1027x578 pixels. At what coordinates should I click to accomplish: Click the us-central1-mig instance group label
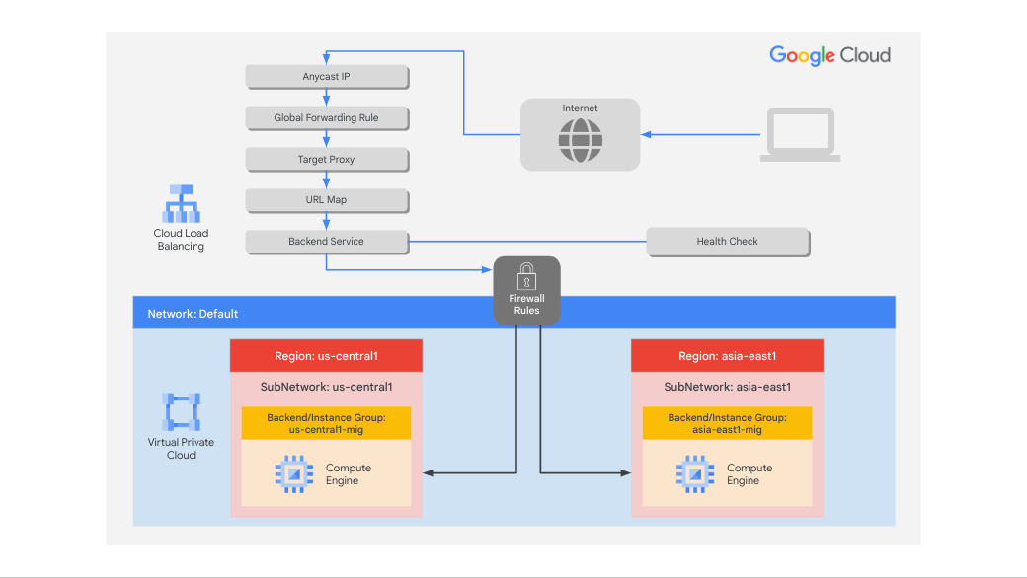[x=326, y=423]
